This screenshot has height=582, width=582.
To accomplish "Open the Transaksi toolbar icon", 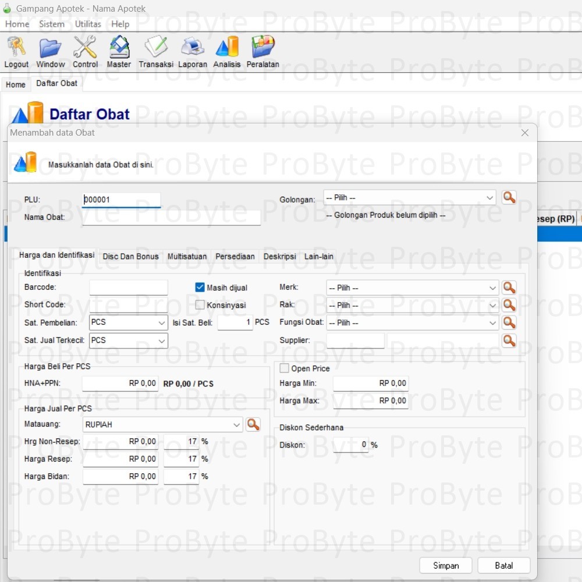I will pyautogui.click(x=156, y=47).
